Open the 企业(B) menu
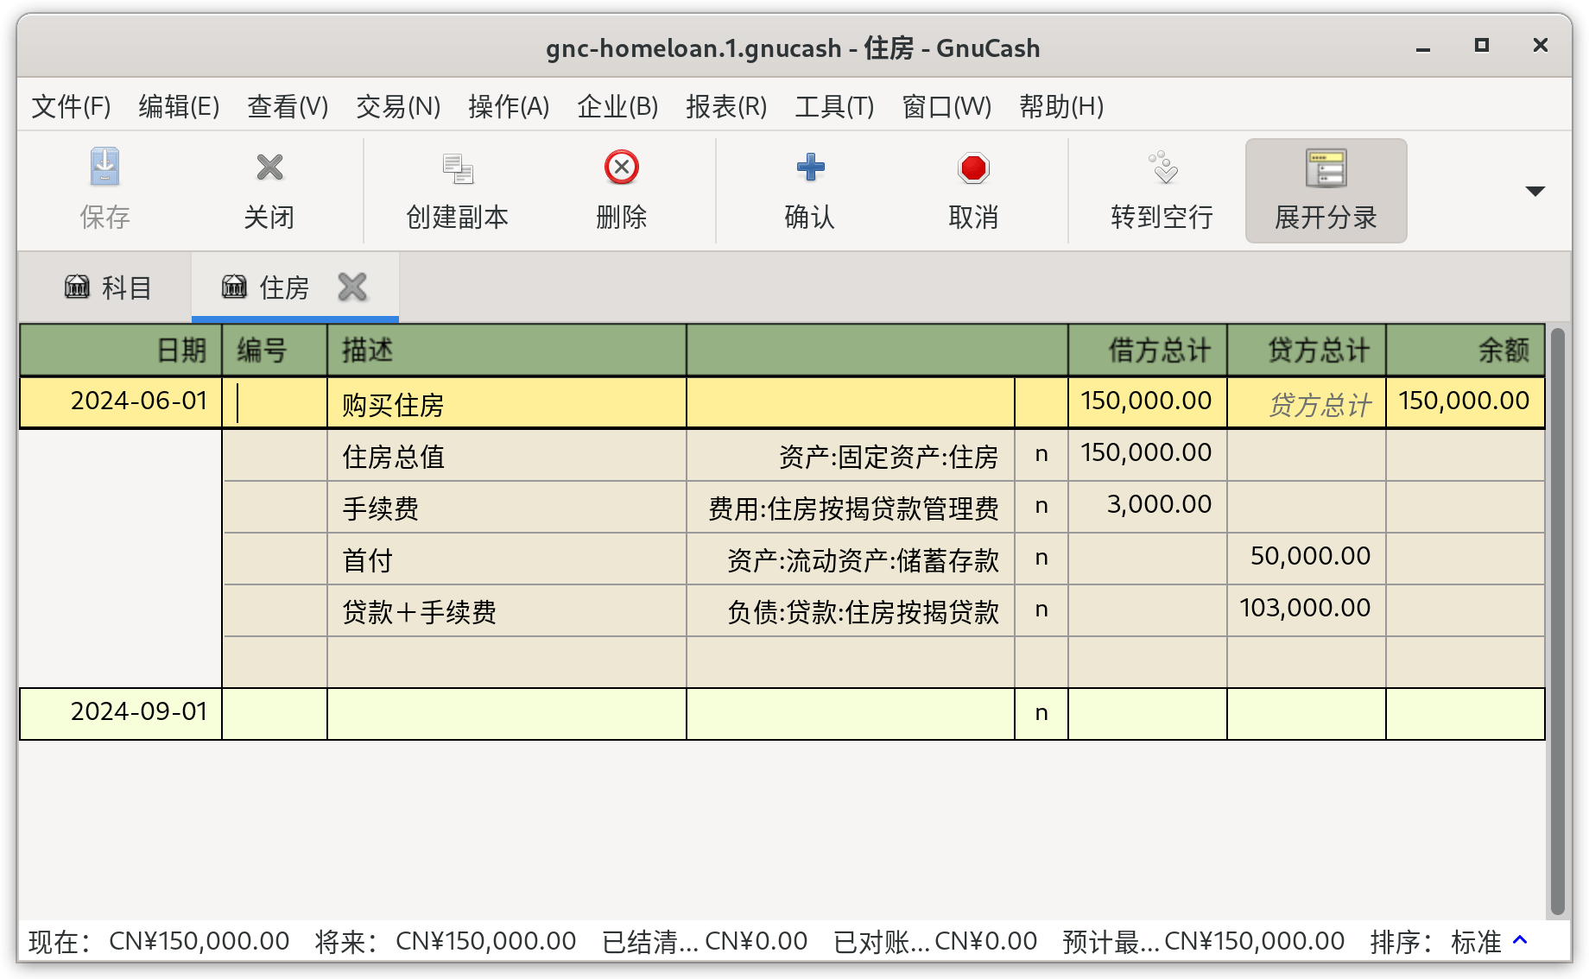Screen dimensions: 1589x979 (x=617, y=106)
